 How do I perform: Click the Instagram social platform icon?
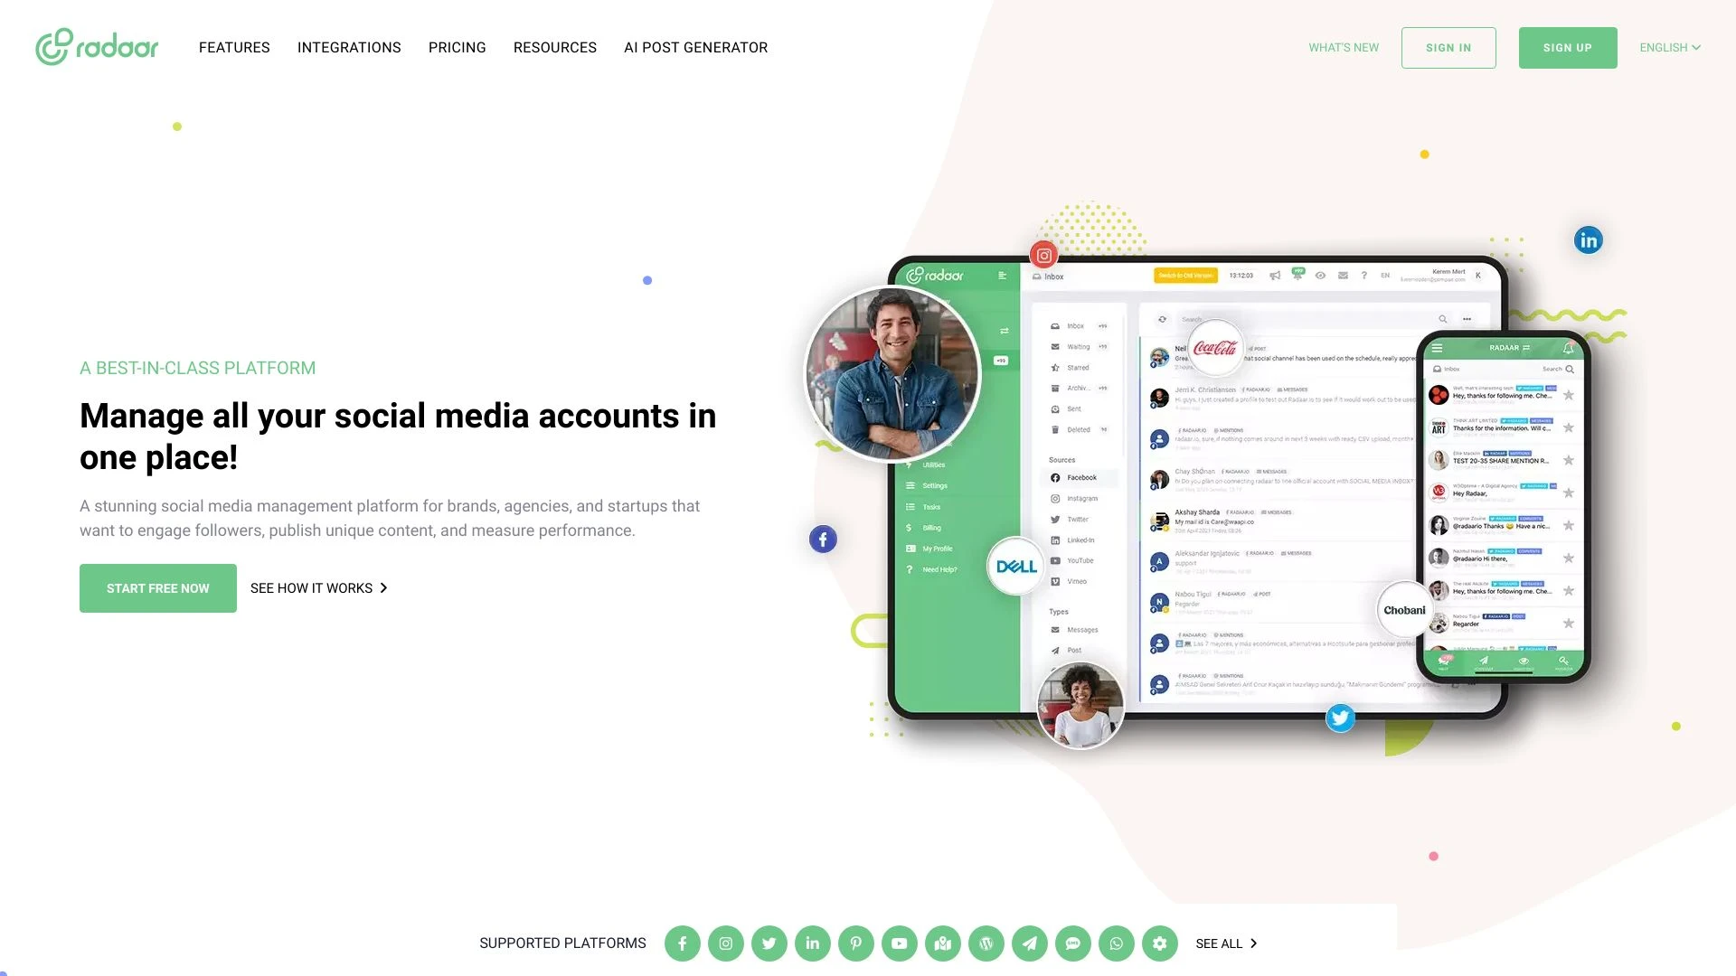click(x=725, y=943)
